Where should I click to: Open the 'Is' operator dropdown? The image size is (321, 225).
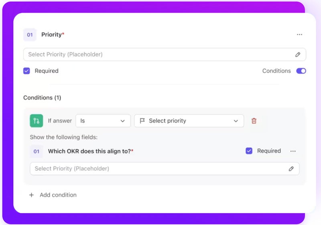(103, 121)
